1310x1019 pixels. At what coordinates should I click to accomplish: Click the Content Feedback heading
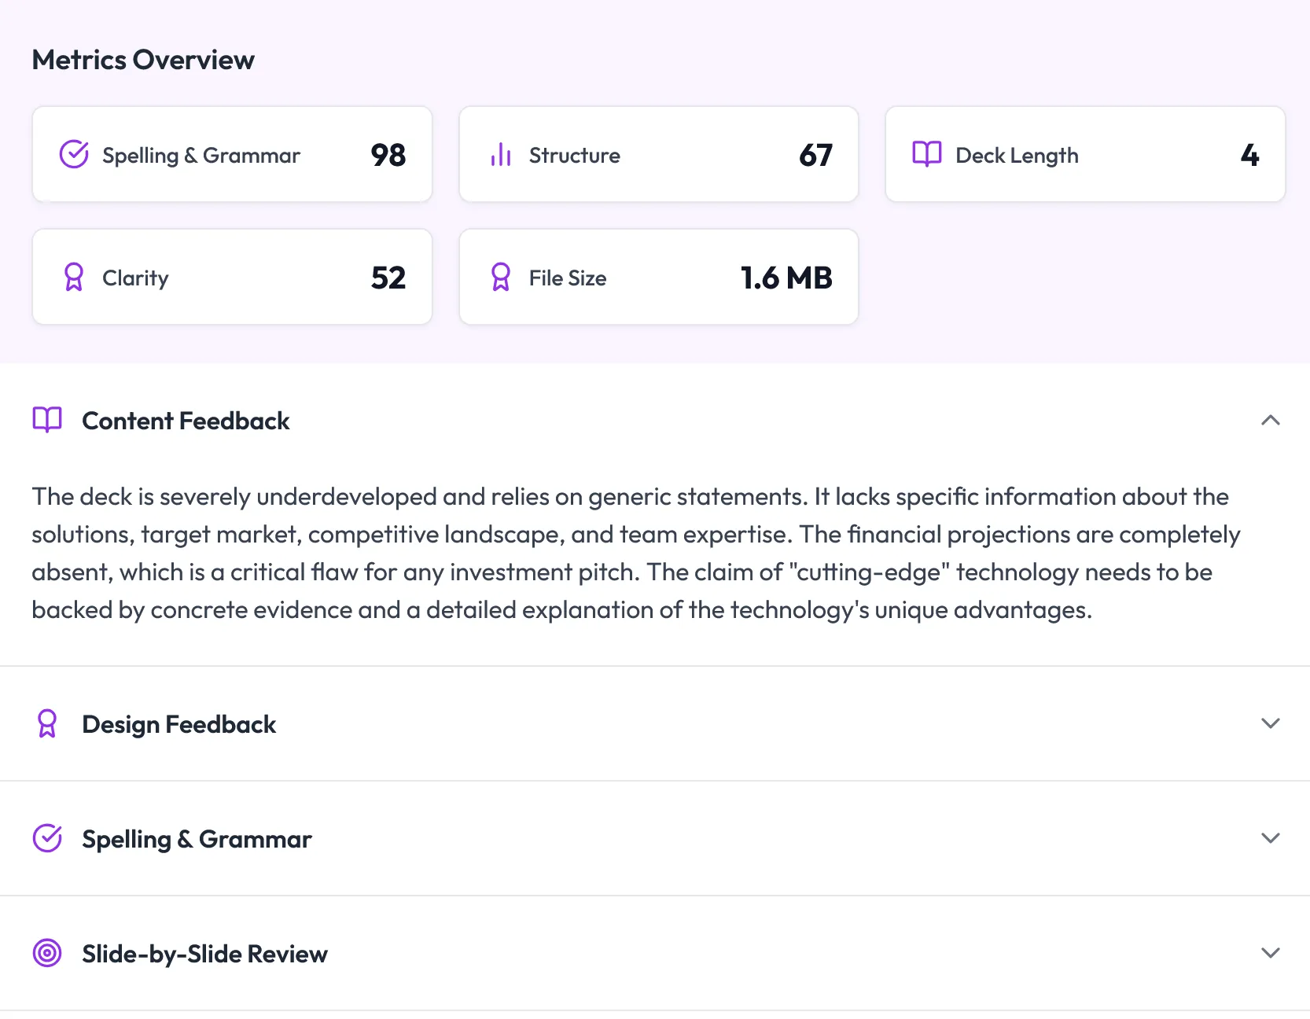(186, 421)
